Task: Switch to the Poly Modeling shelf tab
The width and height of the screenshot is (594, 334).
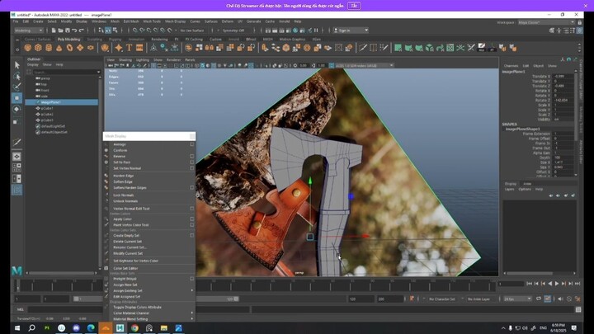Action: tap(69, 39)
